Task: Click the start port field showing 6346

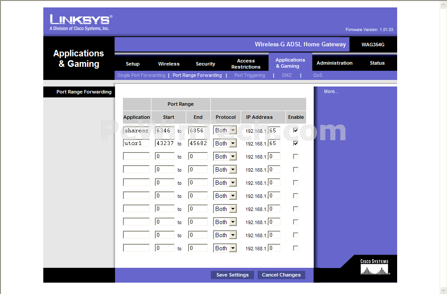Action: pos(165,130)
